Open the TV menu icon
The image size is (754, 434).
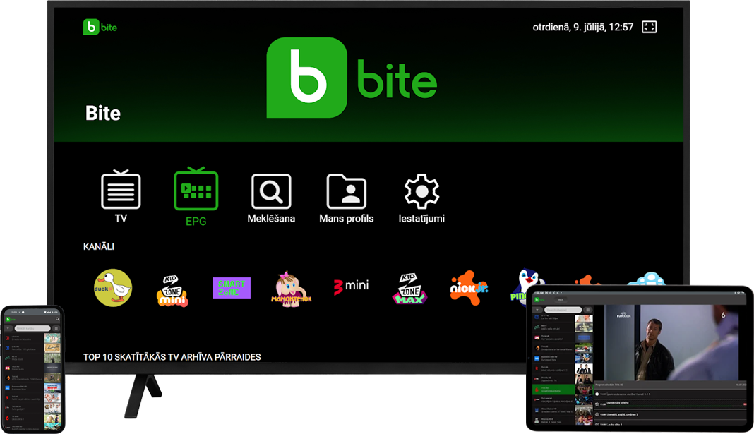click(x=121, y=191)
